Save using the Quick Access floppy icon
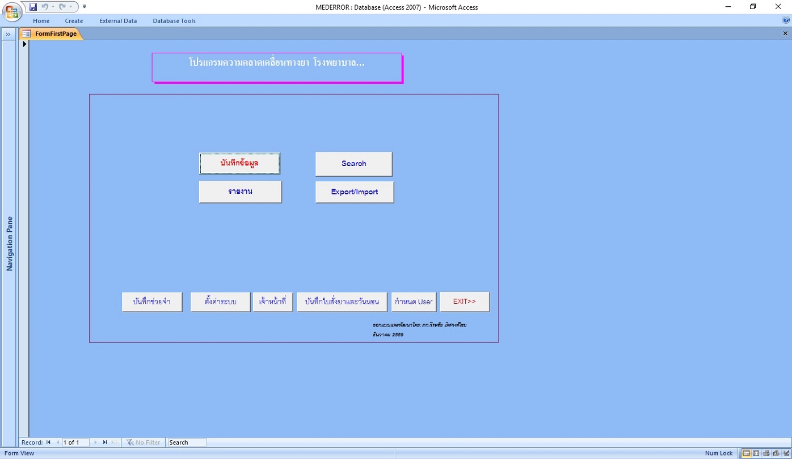792x459 pixels. point(33,7)
